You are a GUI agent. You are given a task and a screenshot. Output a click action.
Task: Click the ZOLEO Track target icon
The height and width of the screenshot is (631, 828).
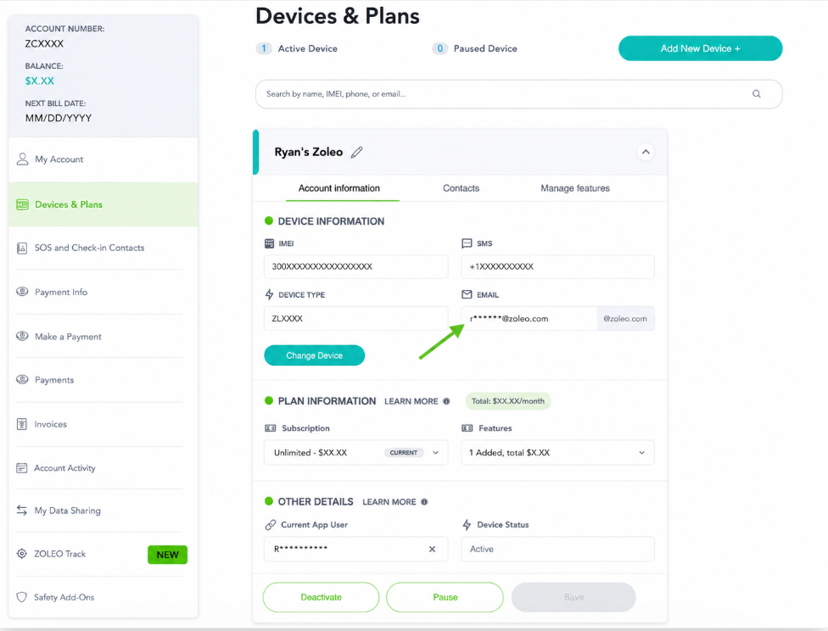click(x=22, y=553)
